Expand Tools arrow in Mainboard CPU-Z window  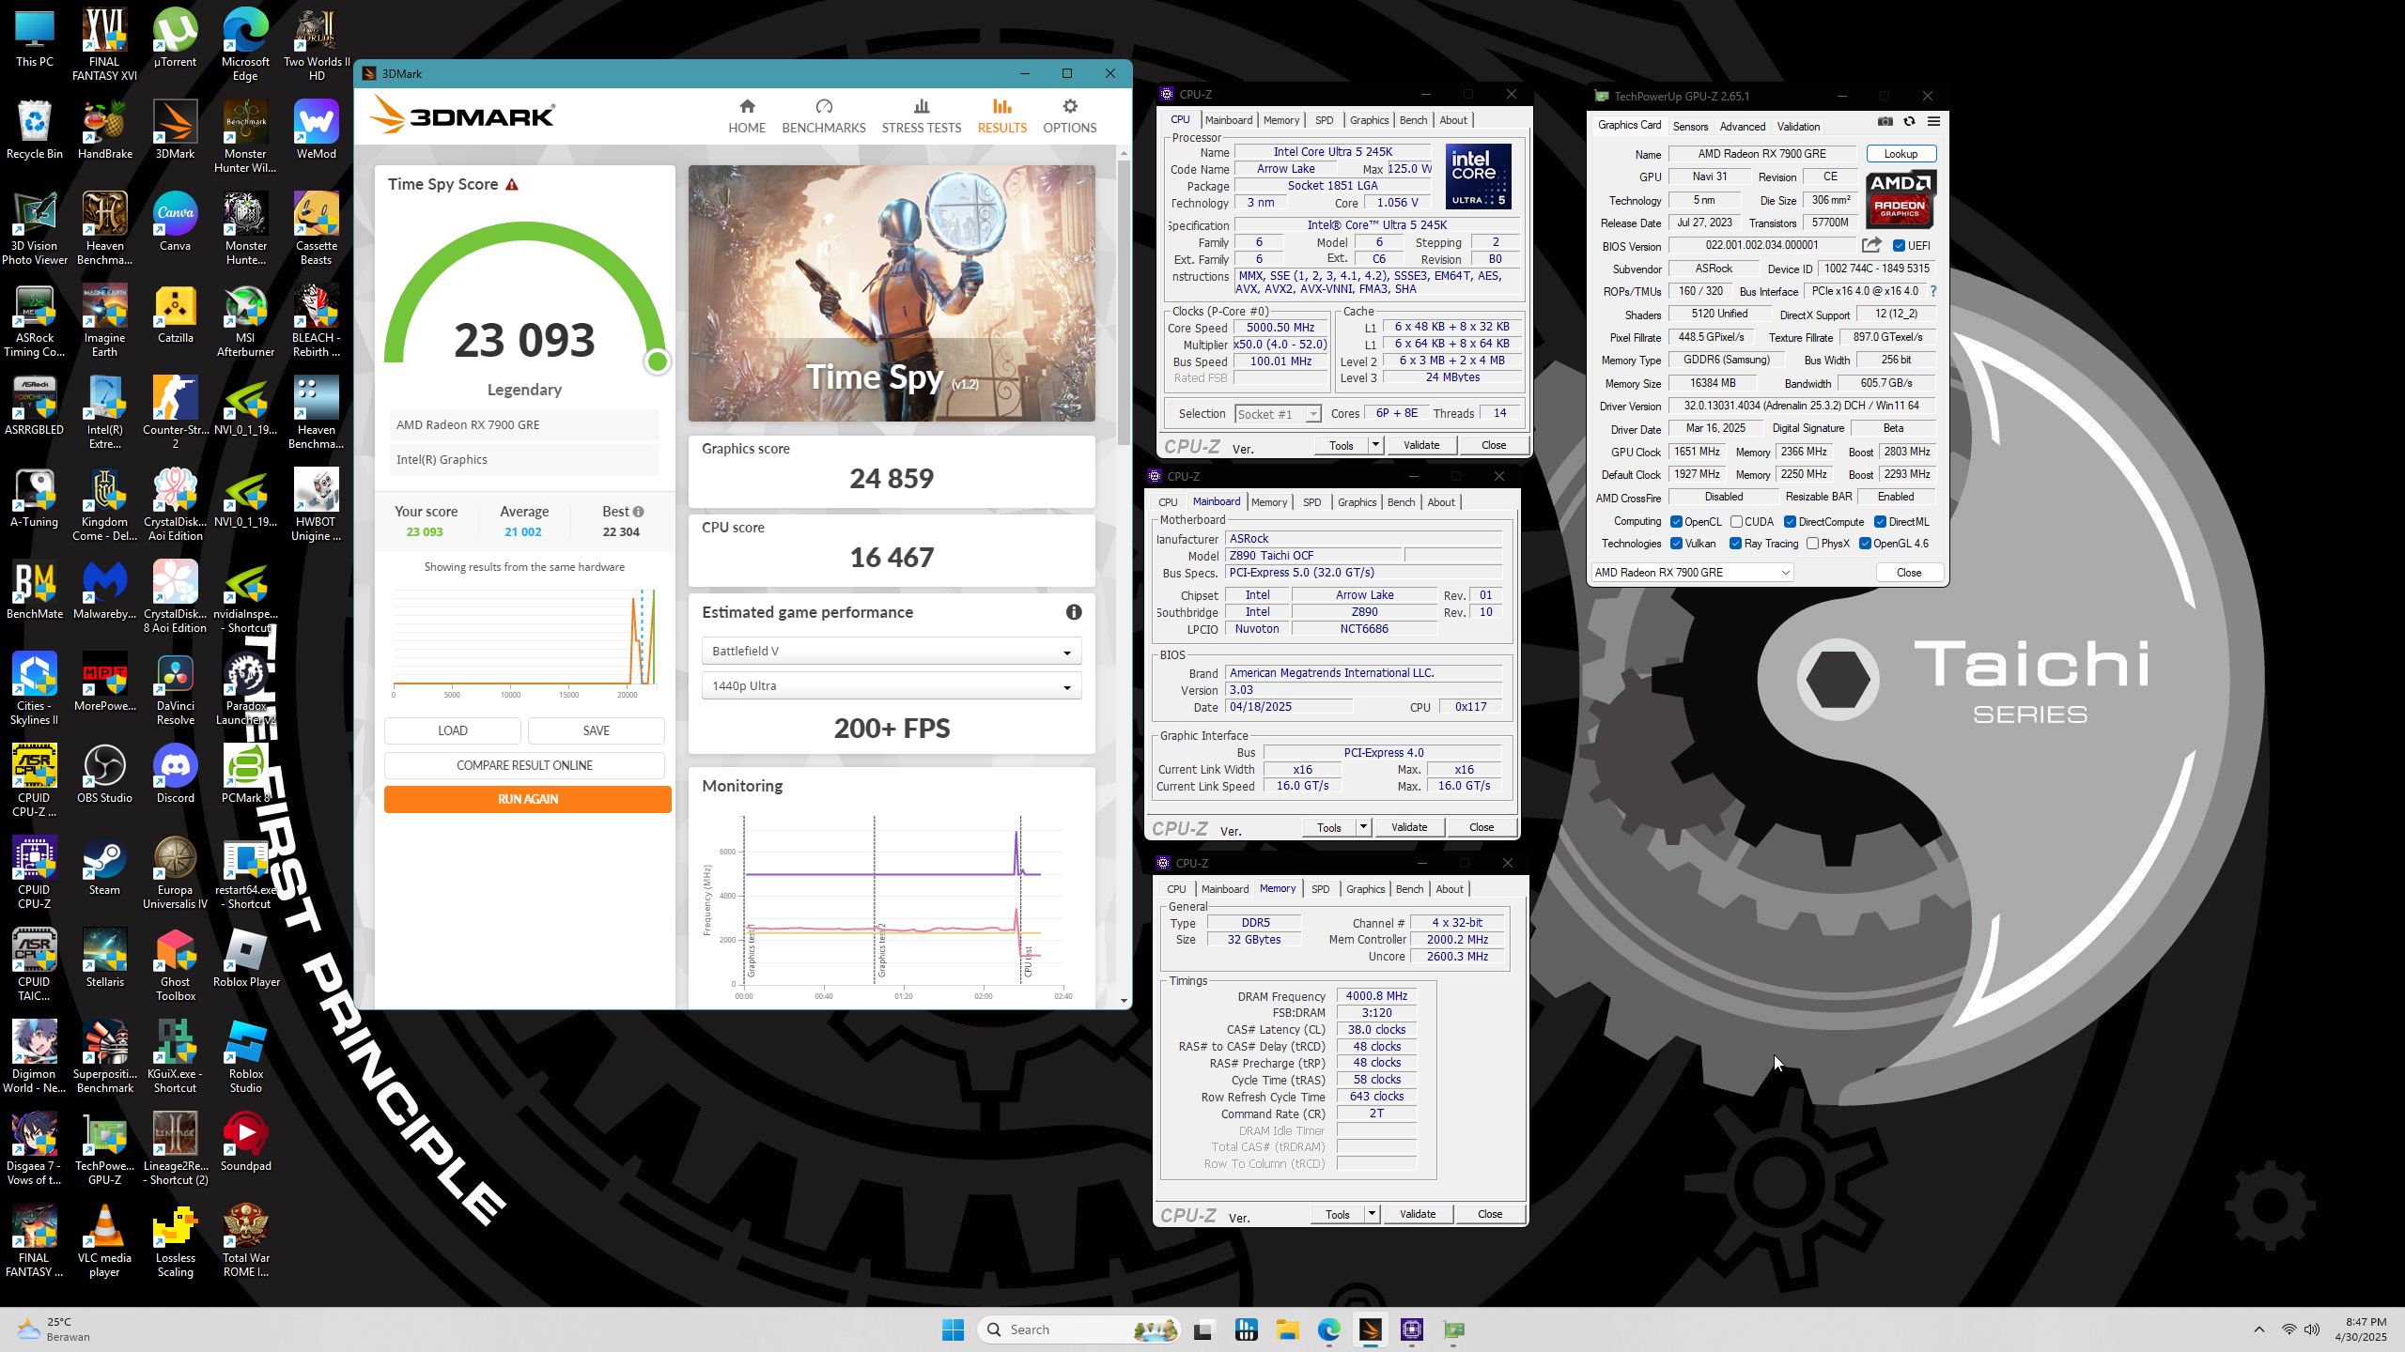[x=1363, y=826]
